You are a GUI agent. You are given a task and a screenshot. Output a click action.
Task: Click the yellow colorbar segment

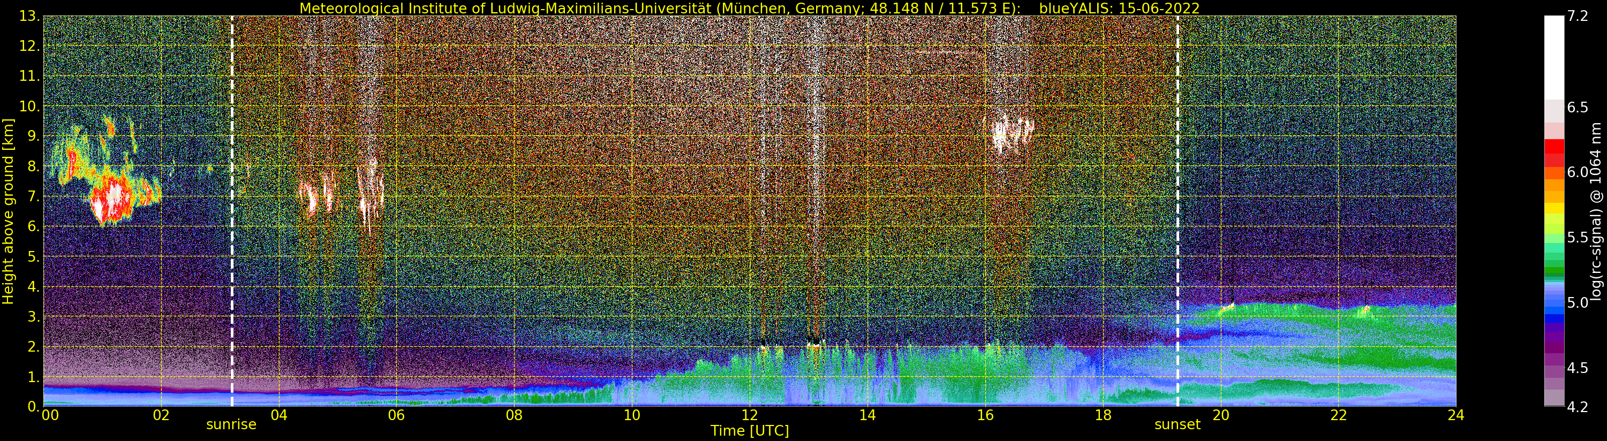(1554, 208)
